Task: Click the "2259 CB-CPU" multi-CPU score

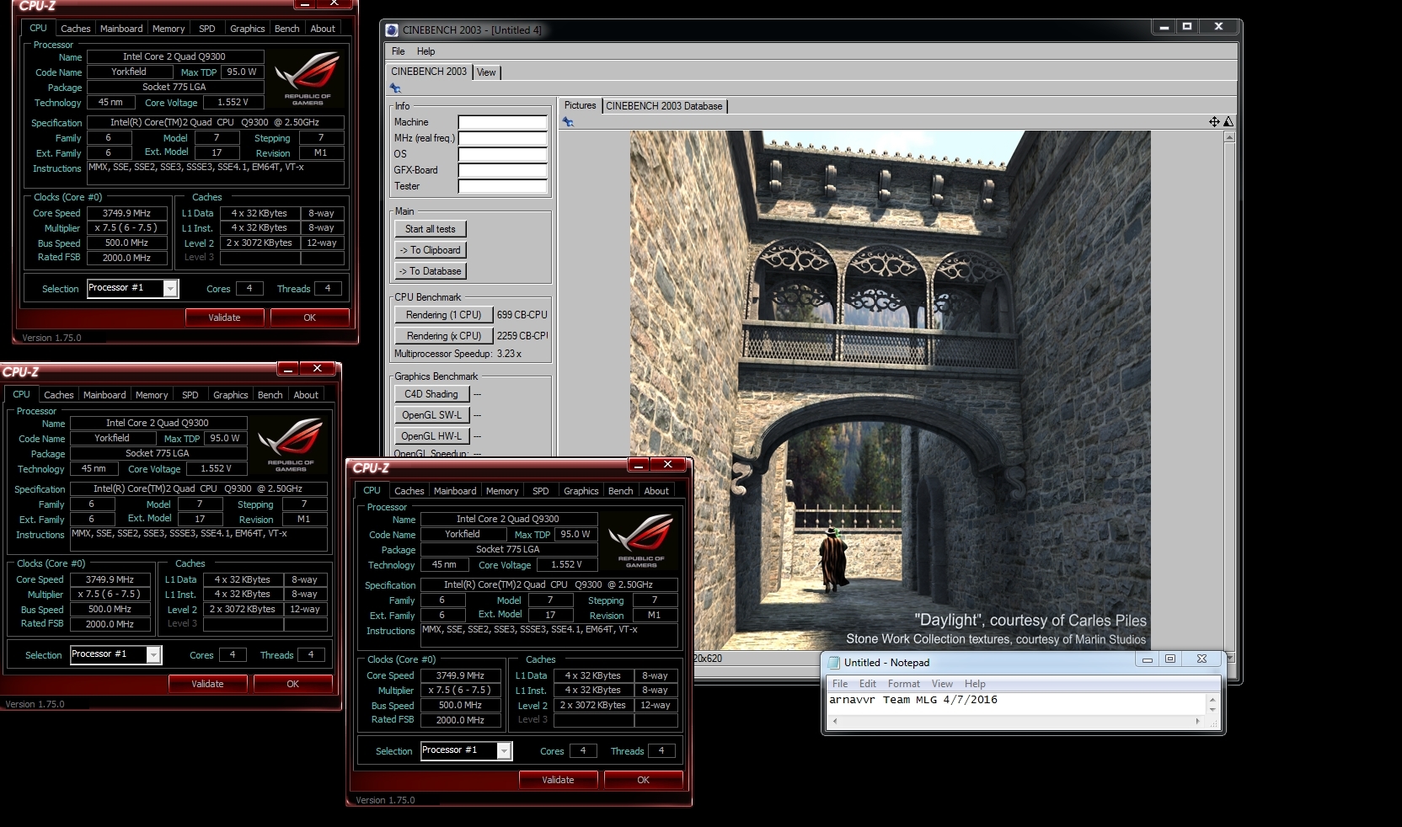Action: [522, 336]
